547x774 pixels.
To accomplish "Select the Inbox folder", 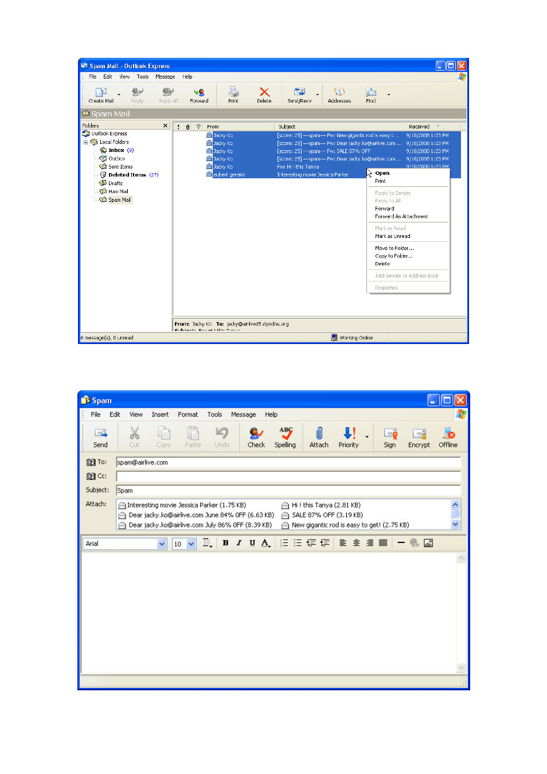I will click(x=116, y=150).
